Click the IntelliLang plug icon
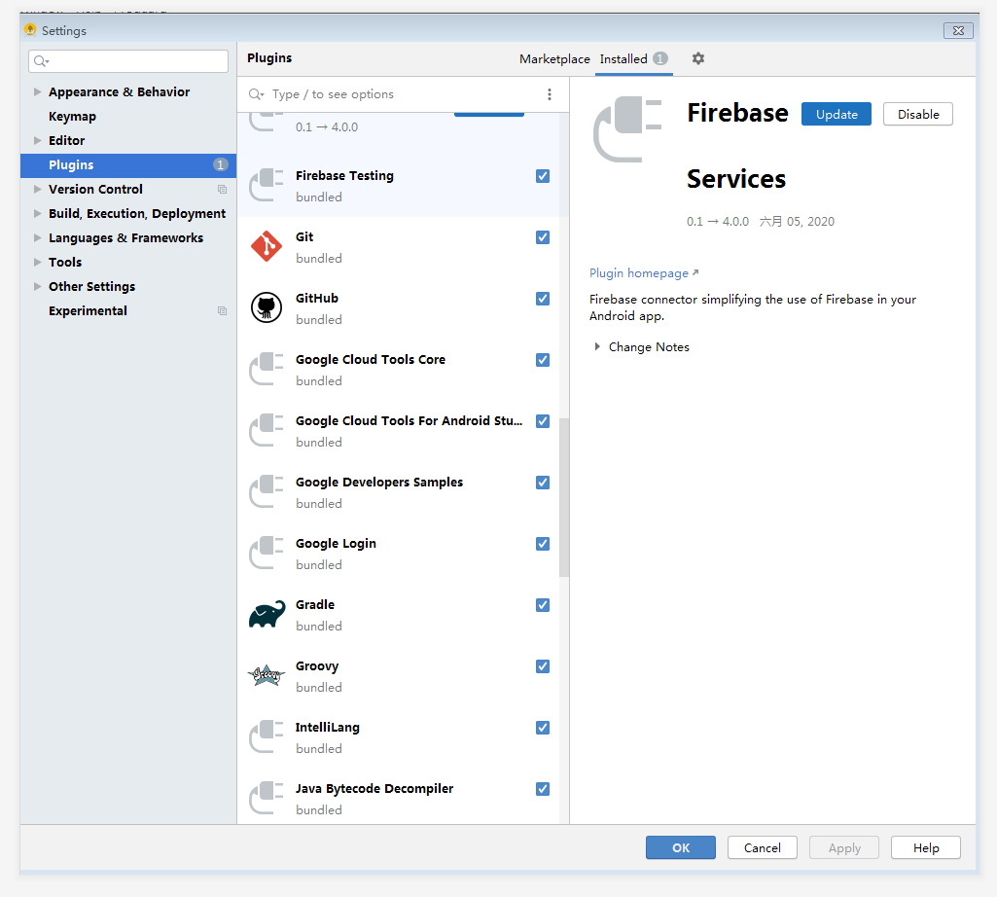Screen dimensions: 997x897 coord(267,736)
